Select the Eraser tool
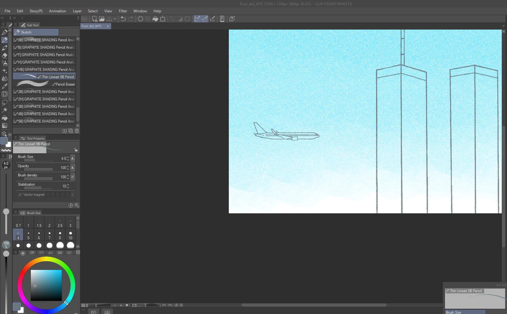The width and height of the screenshot is (507, 314). (x=5, y=55)
